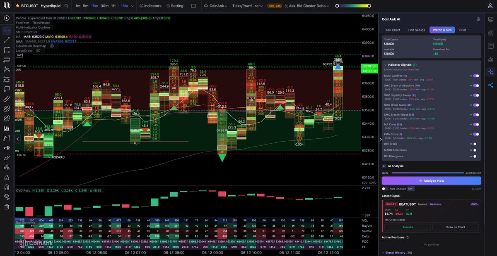The image size is (497, 256).
Task: Select the ruler measure tool
Action: (7, 99)
